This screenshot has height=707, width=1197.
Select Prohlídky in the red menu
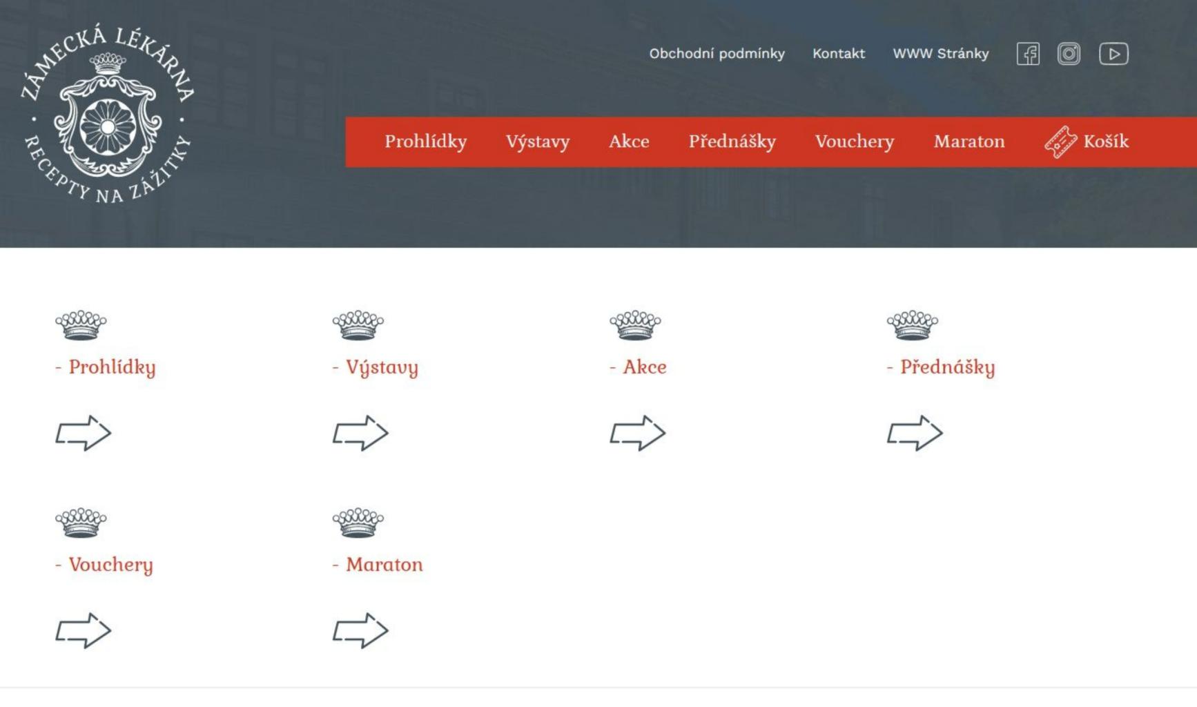coord(426,142)
